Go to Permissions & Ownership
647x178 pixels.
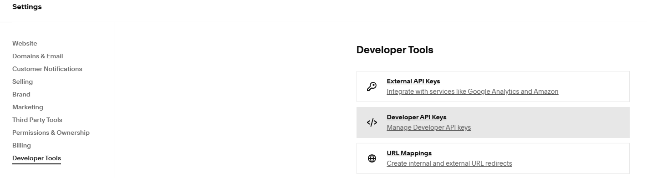(51, 132)
